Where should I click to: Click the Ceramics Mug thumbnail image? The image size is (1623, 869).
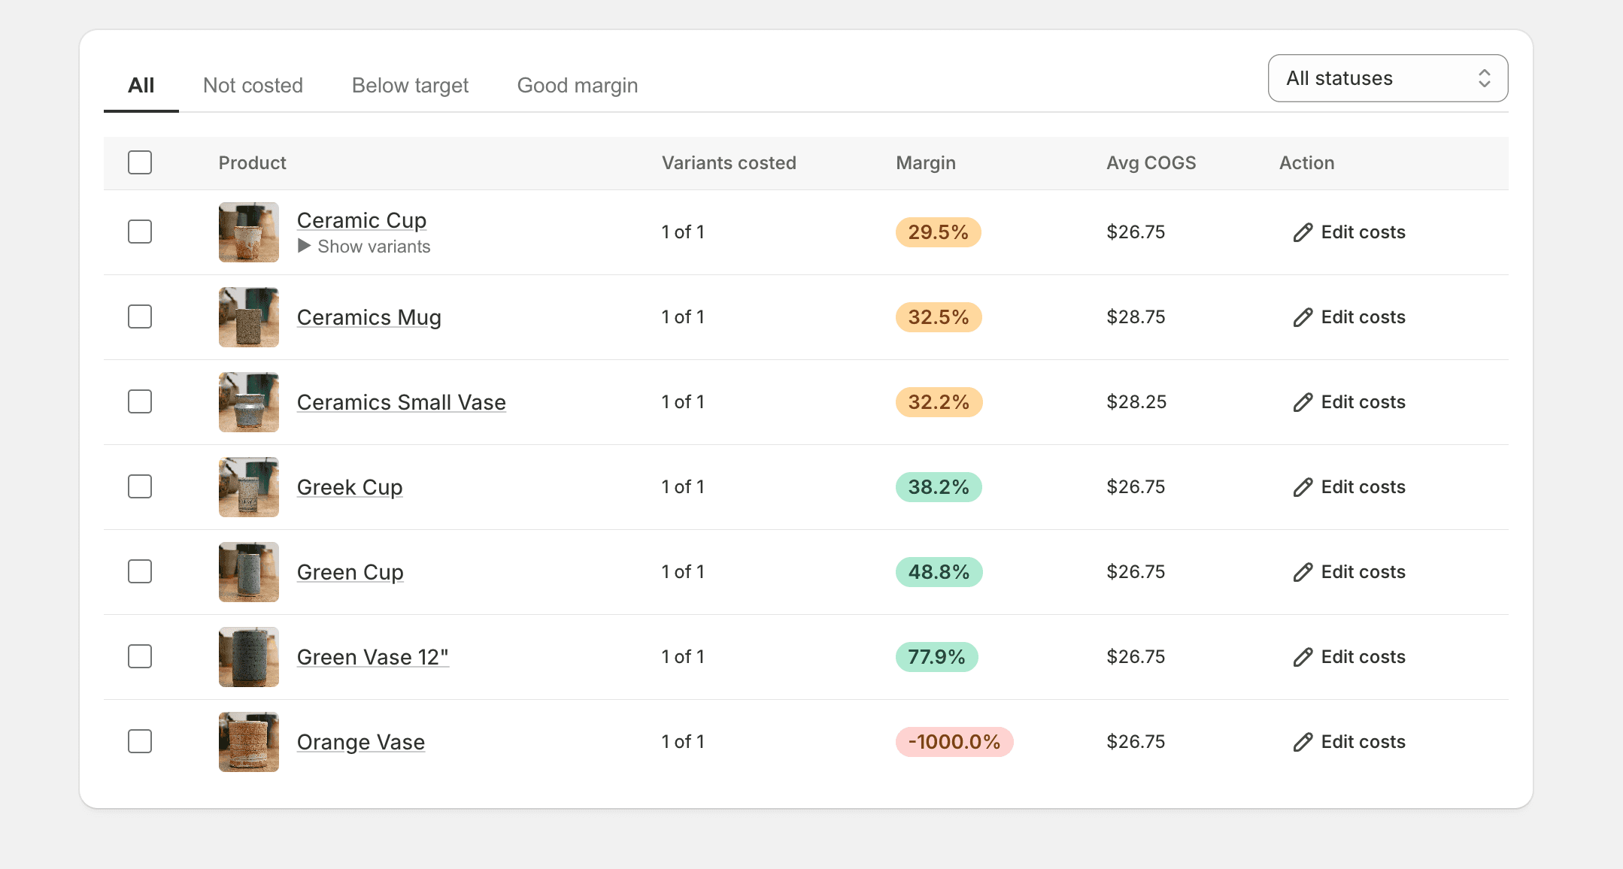pyautogui.click(x=249, y=317)
